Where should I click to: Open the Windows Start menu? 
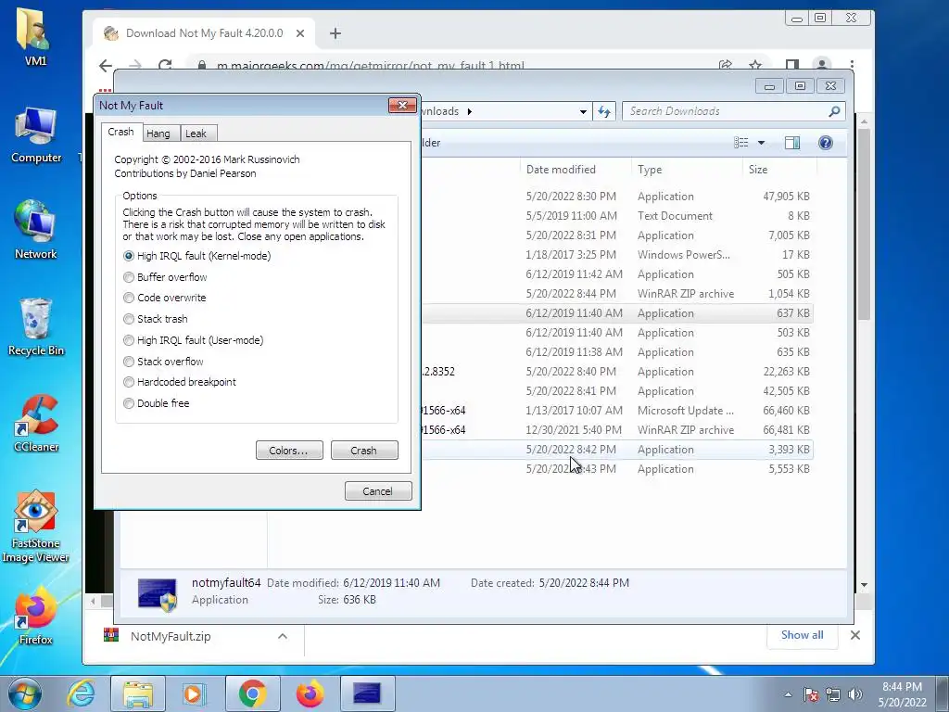24,693
